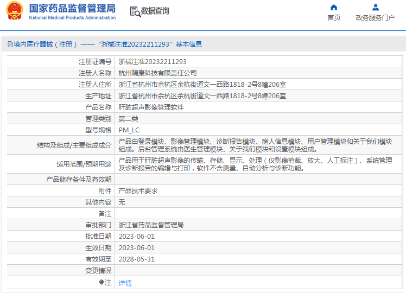
Task: Click the 产品储存条件及有效期 label
Action: [79, 180]
